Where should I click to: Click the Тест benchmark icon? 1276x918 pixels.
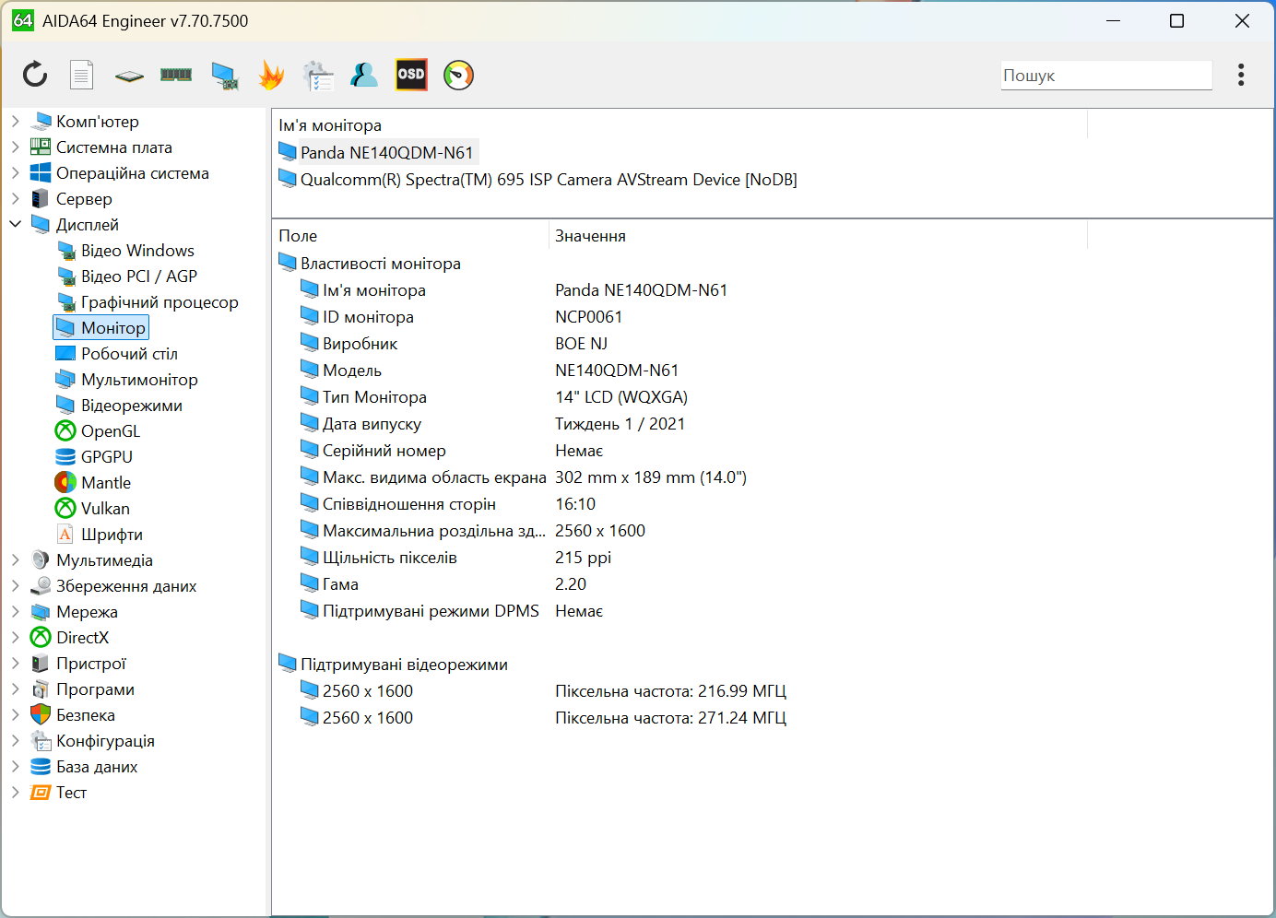(x=41, y=792)
